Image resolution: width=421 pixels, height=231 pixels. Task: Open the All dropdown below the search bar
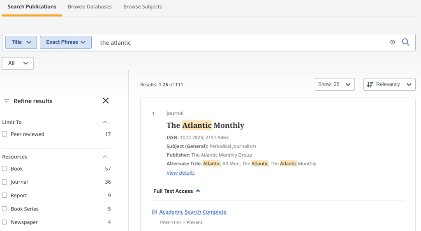(18, 63)
